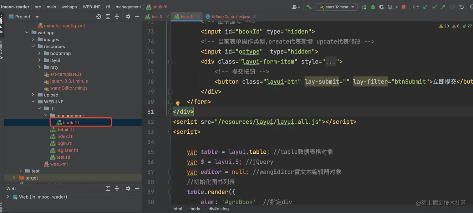This screenshot has height=213, width=473.
Task: Collapse the ftl folder
Action: (x=39, y=109)
